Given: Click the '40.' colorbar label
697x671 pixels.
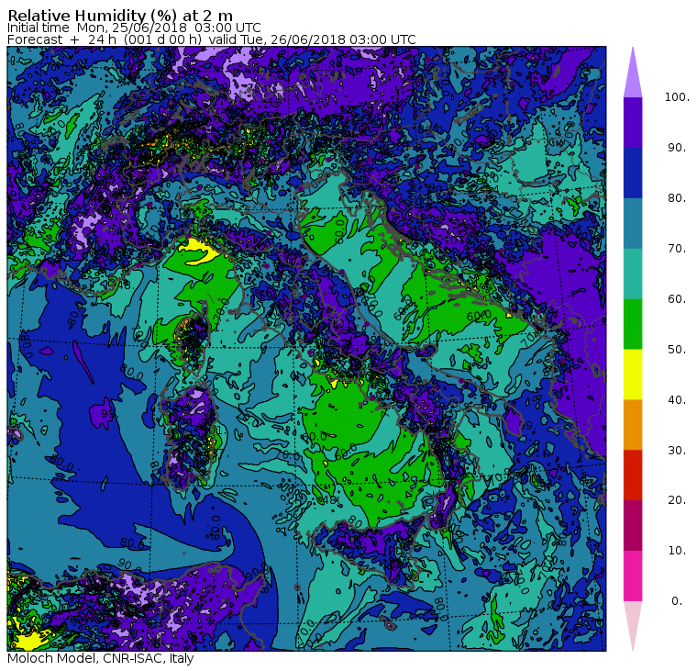Looking at the screenshot, I should coord(677,399).
